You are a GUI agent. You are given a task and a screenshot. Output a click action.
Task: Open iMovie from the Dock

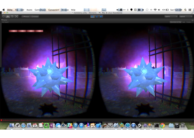tap(145, 125)
